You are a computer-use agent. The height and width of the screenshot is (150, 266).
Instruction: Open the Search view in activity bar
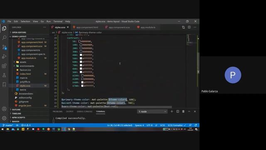click(x=4, y=37)
